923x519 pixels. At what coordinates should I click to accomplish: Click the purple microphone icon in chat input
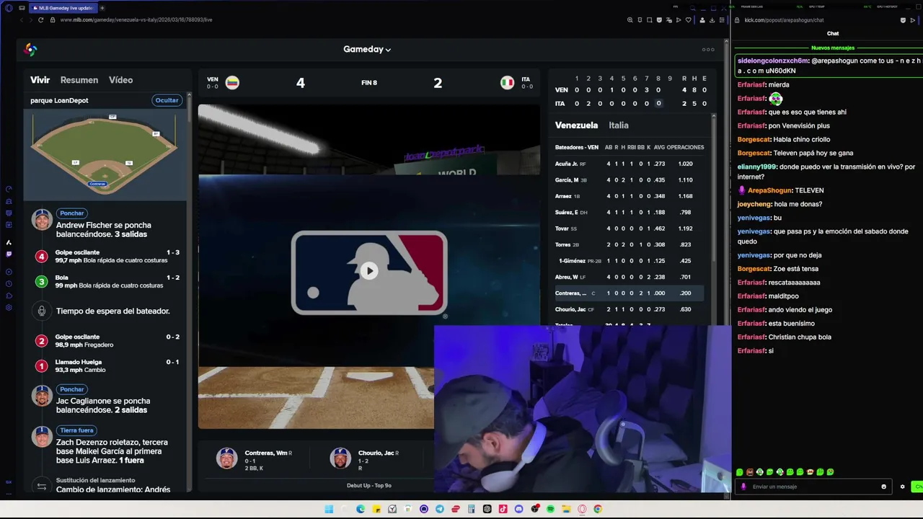point(743,487)
